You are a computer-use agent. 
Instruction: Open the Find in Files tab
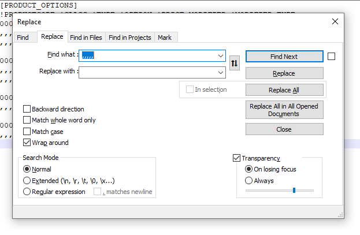86,38
